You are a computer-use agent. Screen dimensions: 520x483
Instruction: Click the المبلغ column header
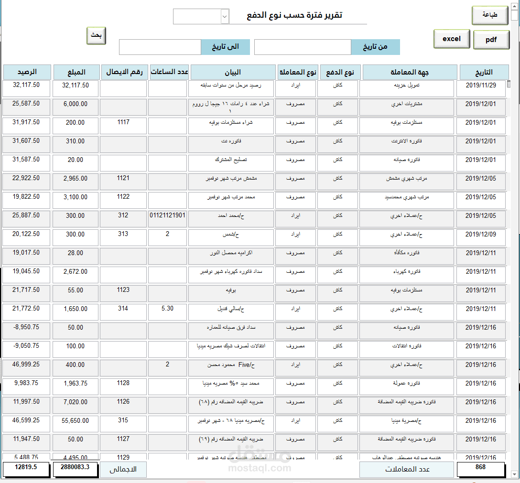76,72
